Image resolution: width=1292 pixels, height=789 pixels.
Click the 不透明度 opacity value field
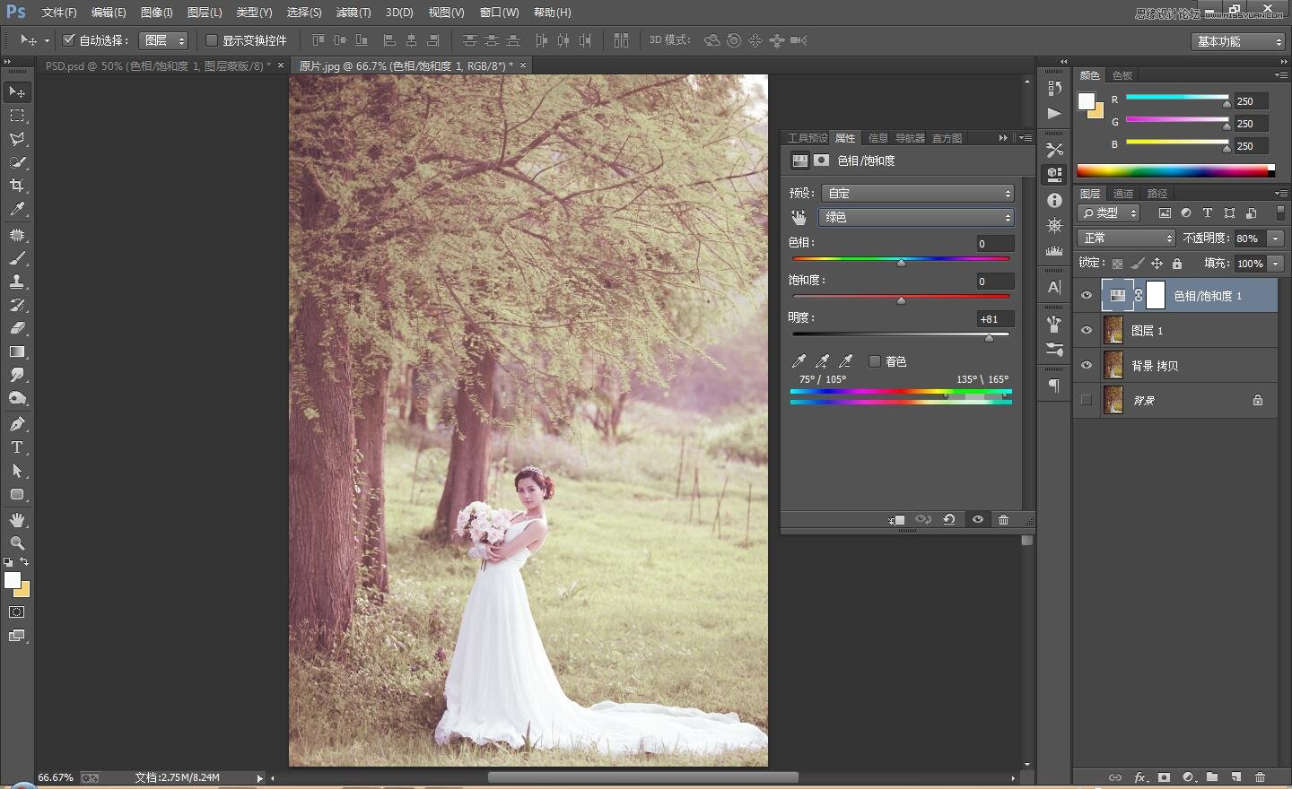point(1249,238)
